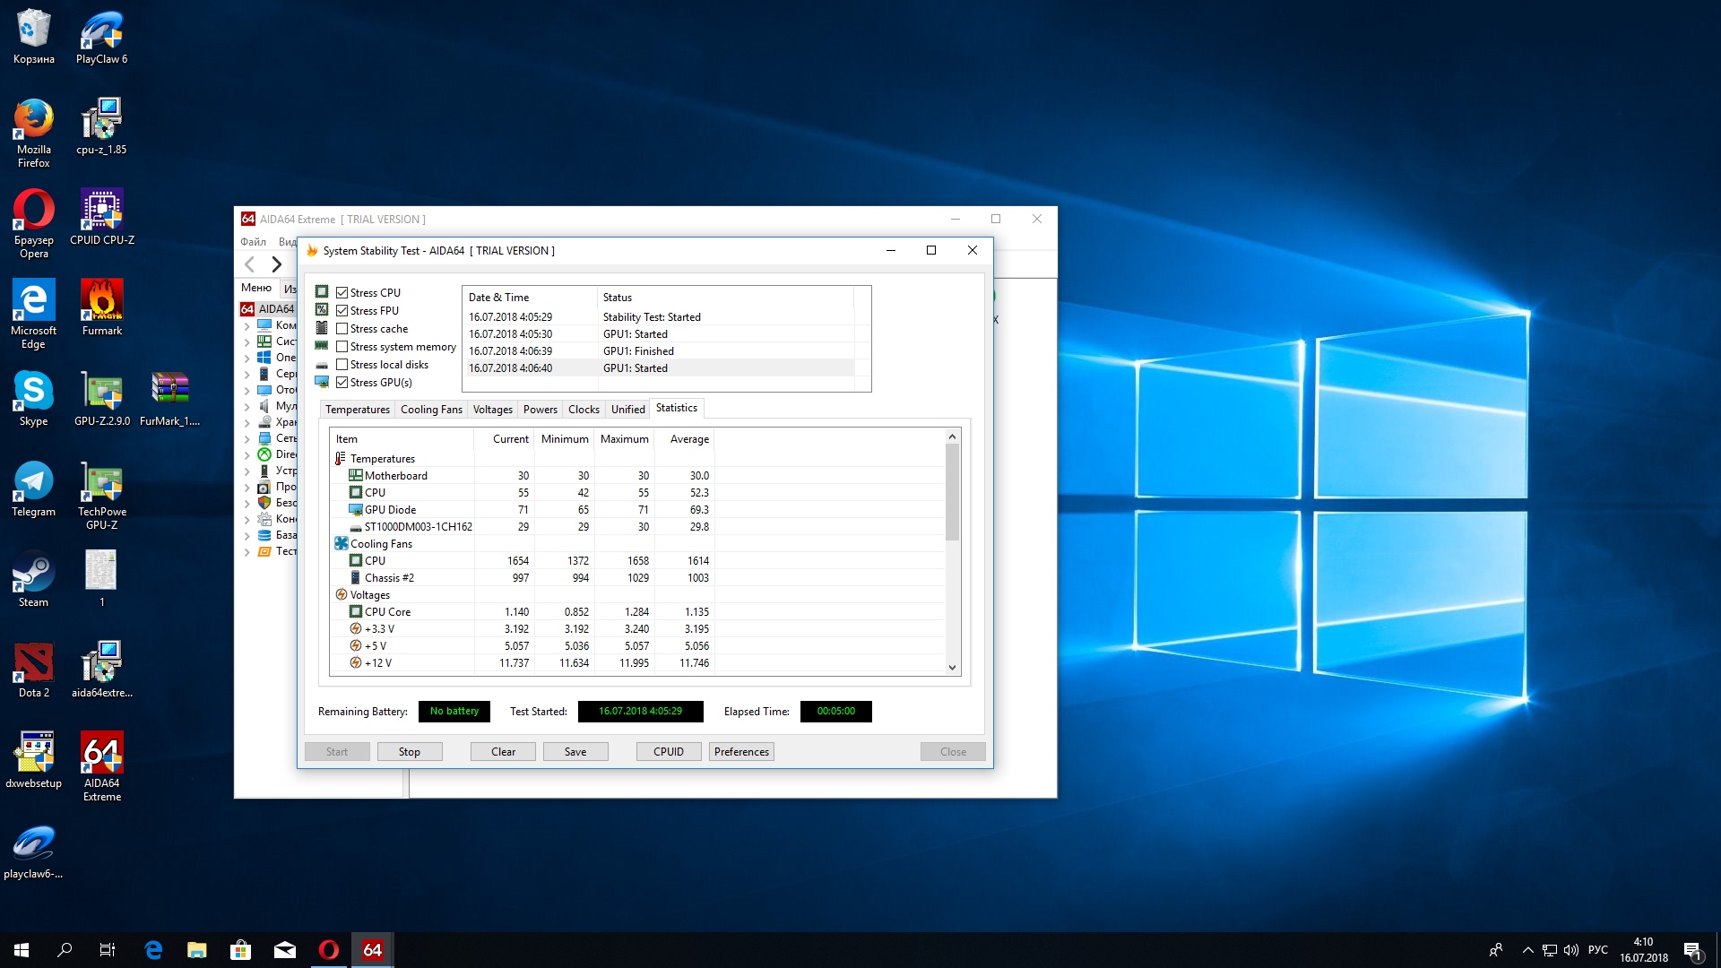Open the GPU-Z.2.9.0 desktop icon
This screenshot has height=968, width=1721.
pos(101,398)
